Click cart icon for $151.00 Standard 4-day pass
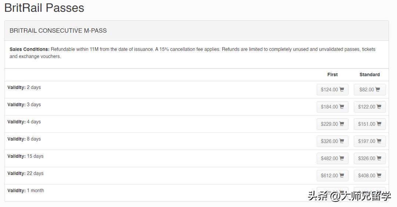This screenshot has height=207, width=397. [379, 124]
